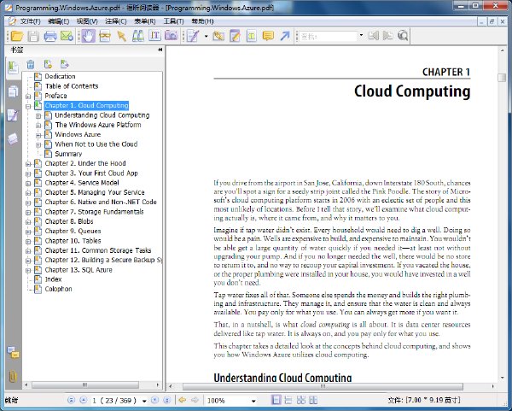Click the find next icon

[x=388, y=36]
